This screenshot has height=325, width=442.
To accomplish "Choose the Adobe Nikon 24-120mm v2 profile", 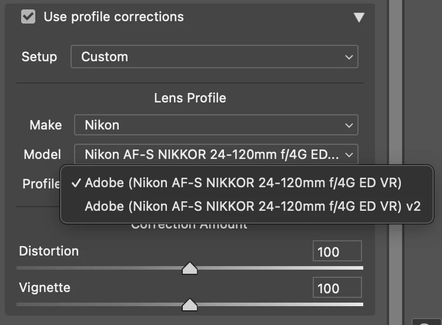I will [247, 206].
